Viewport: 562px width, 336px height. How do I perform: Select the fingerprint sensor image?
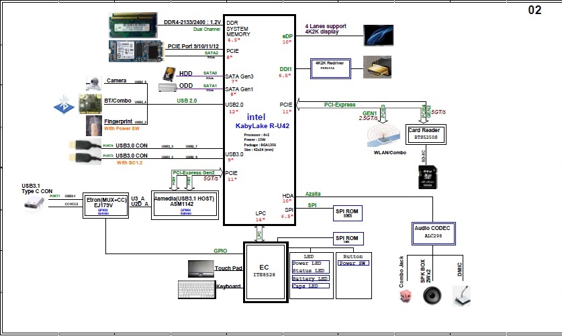(93, 125)
